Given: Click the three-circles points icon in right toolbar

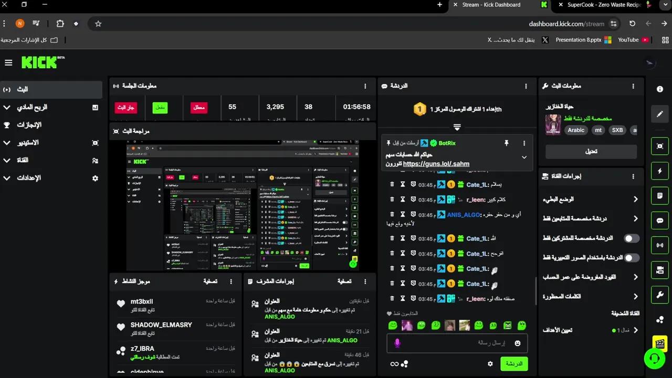Looking at the screenshot, I should (x=660, y=320).
